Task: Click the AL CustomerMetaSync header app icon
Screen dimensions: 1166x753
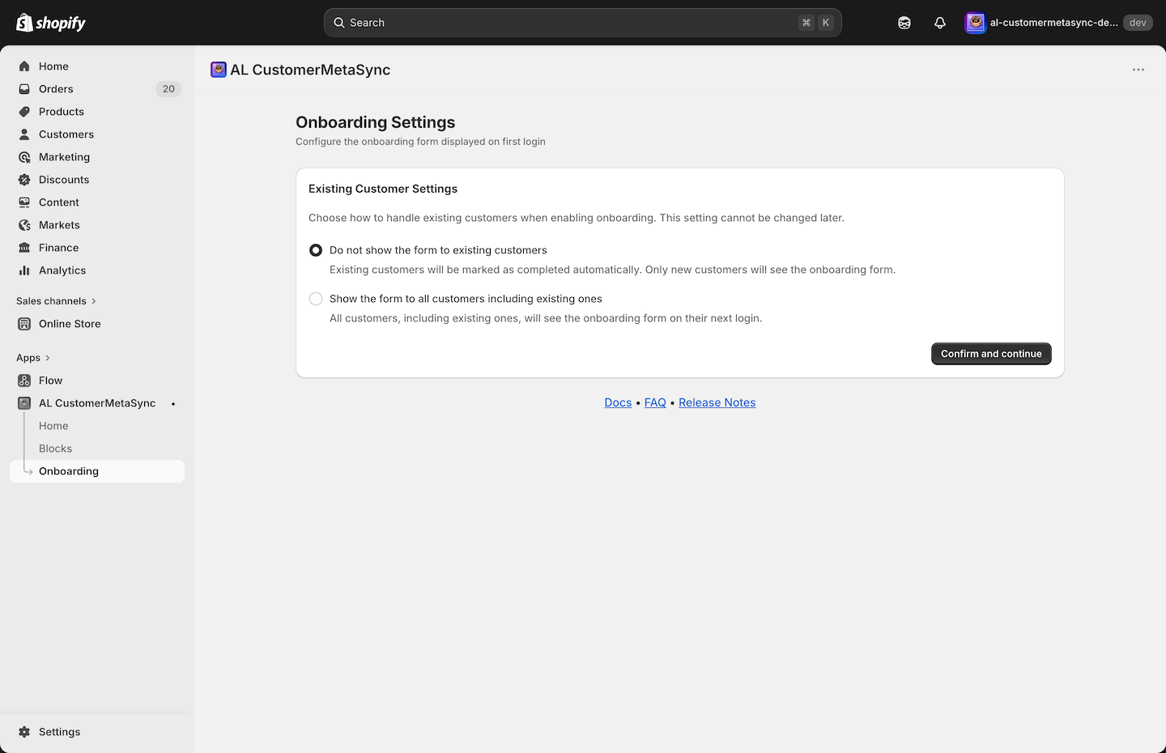Action: pos(219,70)
